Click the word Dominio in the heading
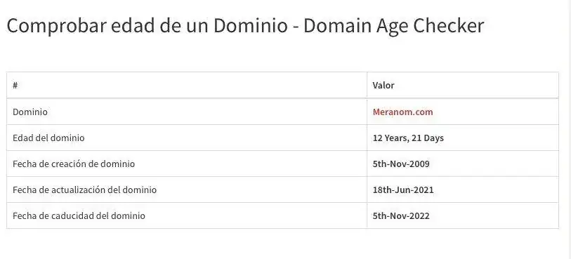This screenshot has width=571, height=259. pyautogui.click(x=251, y=26)
